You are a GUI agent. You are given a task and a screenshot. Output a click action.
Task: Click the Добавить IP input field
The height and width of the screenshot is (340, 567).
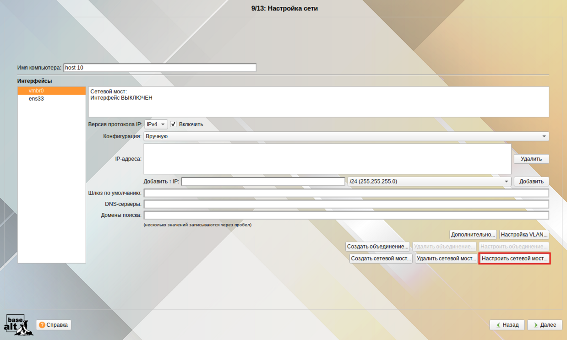[x=263, y=182]
